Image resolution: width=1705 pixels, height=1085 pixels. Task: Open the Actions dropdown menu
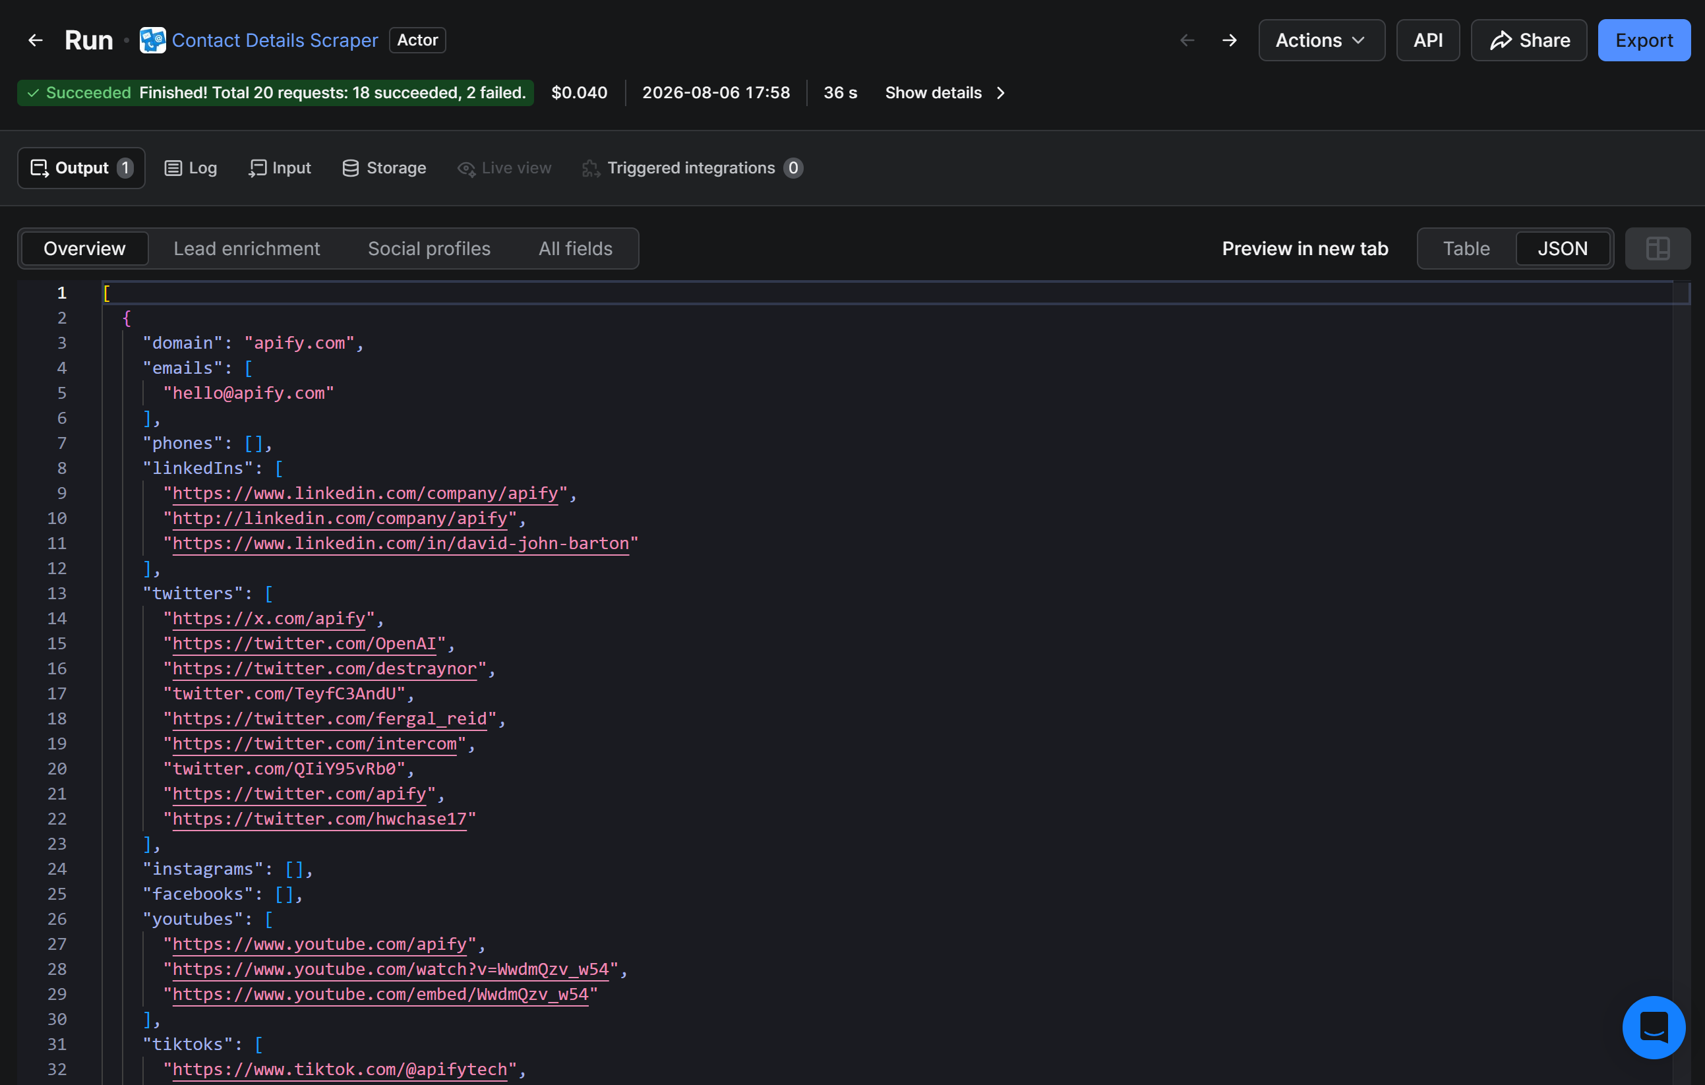coord(1321,40)
